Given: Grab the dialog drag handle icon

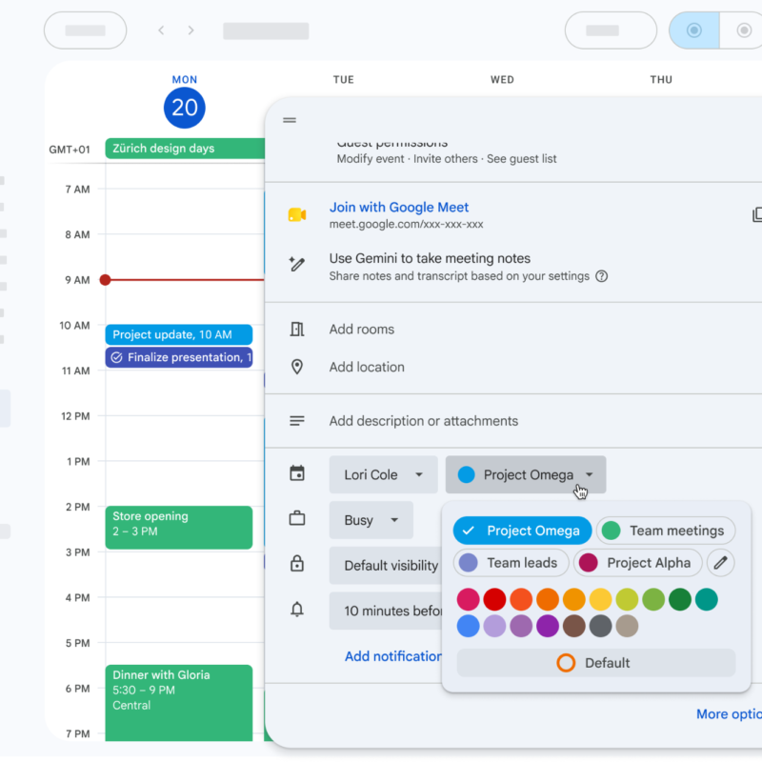Looking at the screenshot, I should point(290,120).
